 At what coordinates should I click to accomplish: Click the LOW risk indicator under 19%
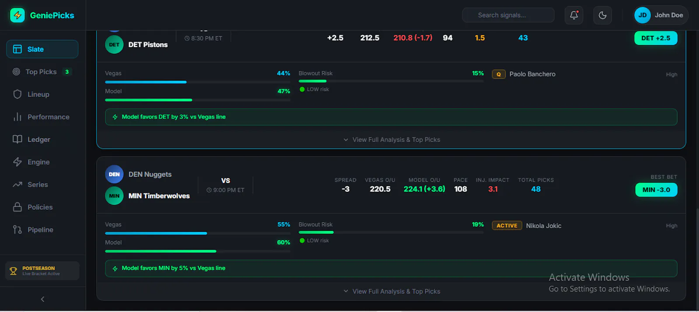coord(314,241)
